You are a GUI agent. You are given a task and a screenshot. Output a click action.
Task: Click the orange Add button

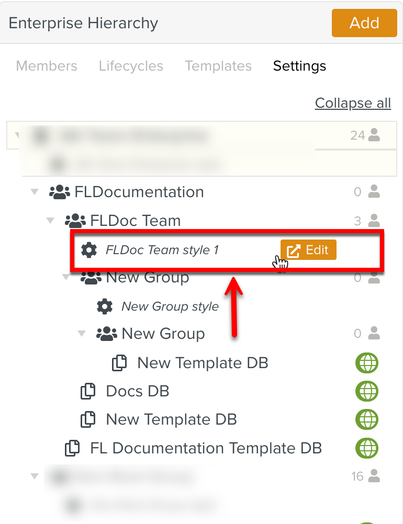tap(364, 23)
